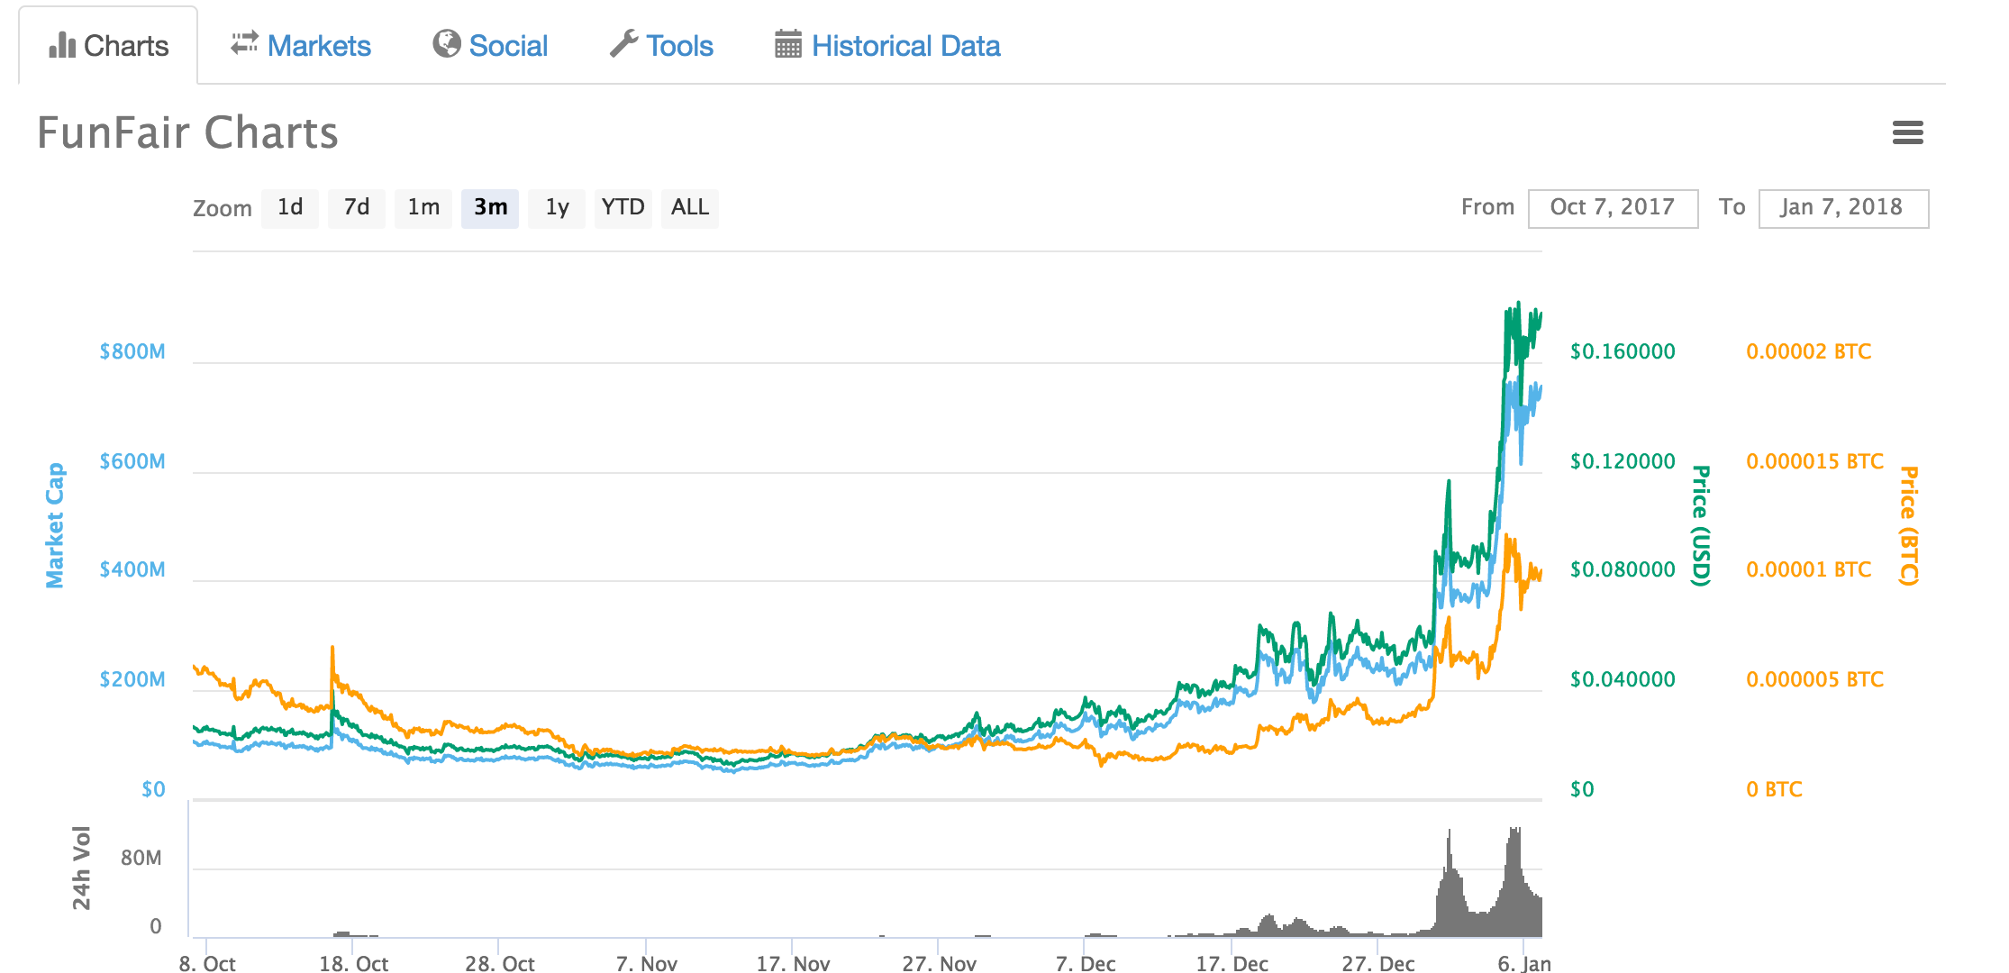This screenshot has width=2009, height=973.
Task: Click the $0.080000 price axis label
Action: (x=1623, y=569)
